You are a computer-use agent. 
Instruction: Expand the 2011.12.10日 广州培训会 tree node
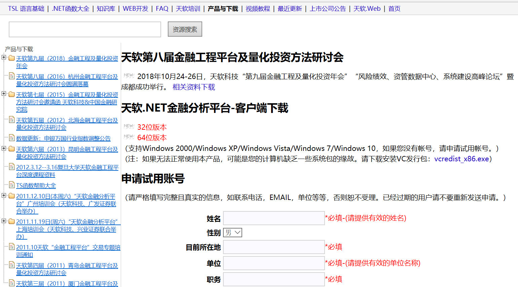pos(4,195)
